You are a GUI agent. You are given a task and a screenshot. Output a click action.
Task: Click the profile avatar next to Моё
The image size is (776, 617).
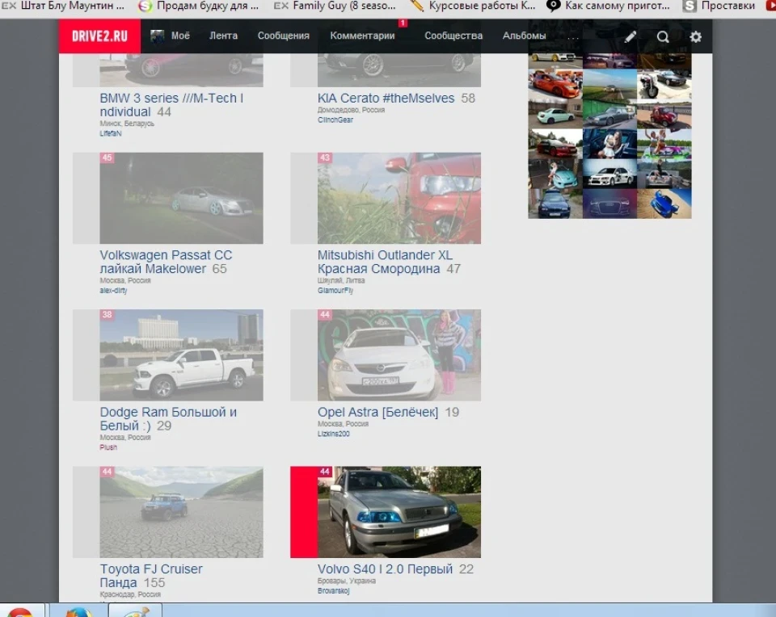(x=158, y=36)
